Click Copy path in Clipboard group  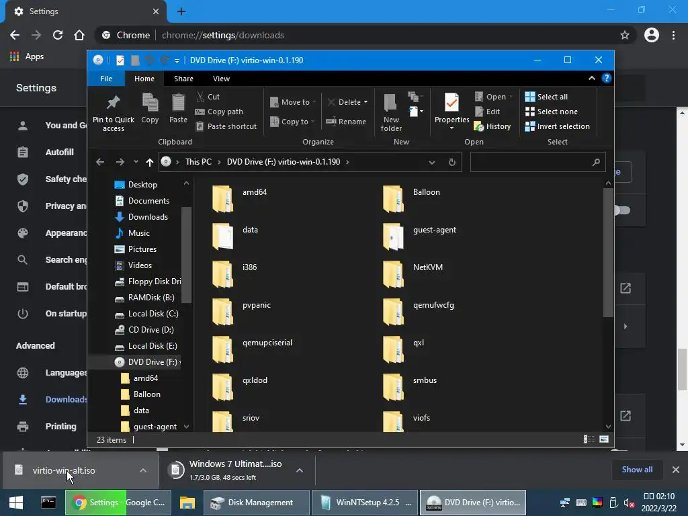[219, 112]
